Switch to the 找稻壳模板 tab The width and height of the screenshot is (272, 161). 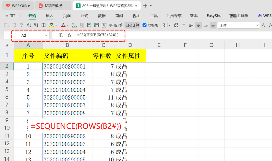coord(53,6)
